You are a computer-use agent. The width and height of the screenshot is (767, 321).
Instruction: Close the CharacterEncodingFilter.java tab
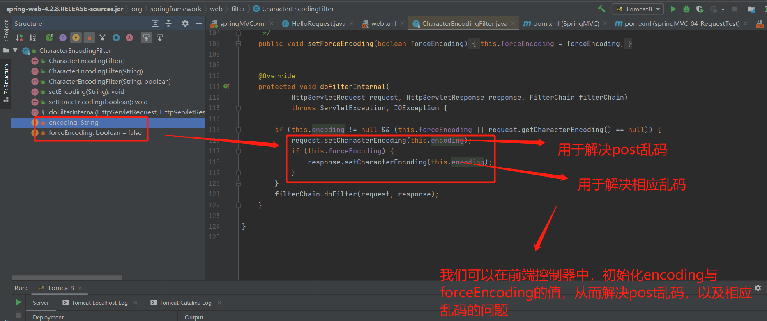click(513, 23)
